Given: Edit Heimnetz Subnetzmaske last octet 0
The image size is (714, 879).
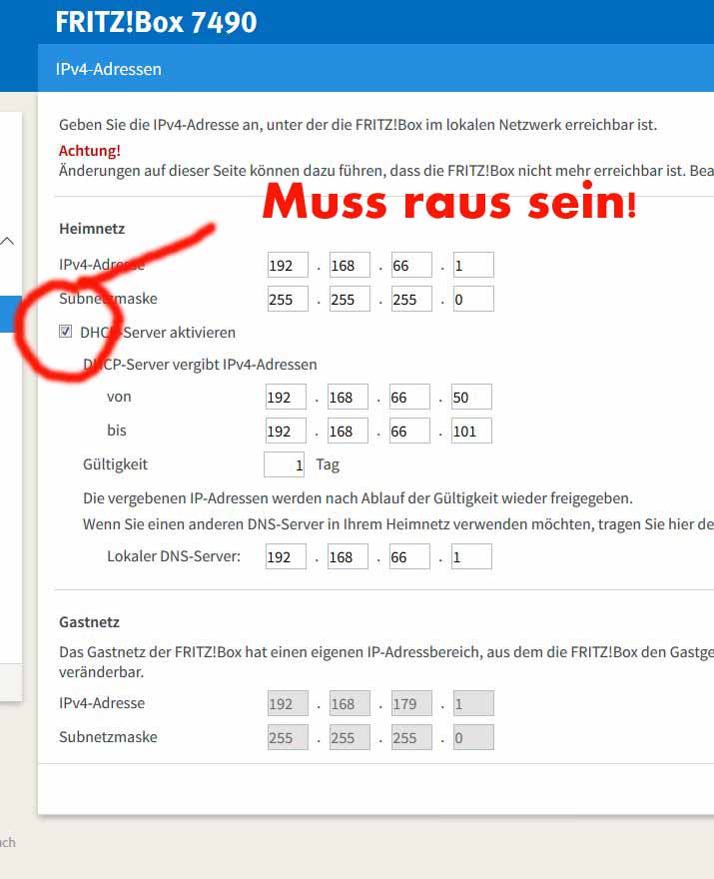Looking at the screenshot, I should click(x=473, y=300).
